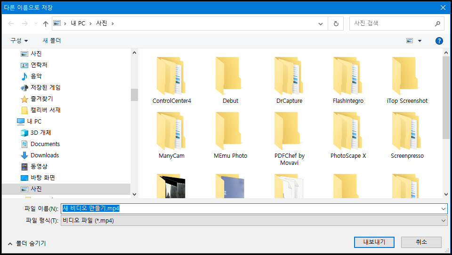The image size is (452, 255).
Task: Go forward with the forward arrow
Action: point(25,23)
